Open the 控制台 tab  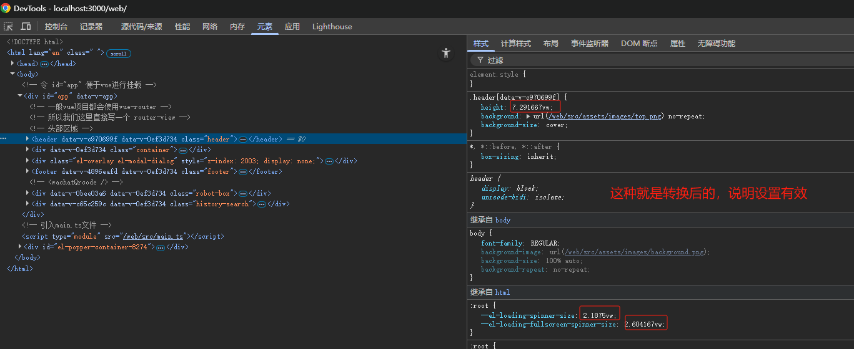pyautogui.click(x=56, y=27)
